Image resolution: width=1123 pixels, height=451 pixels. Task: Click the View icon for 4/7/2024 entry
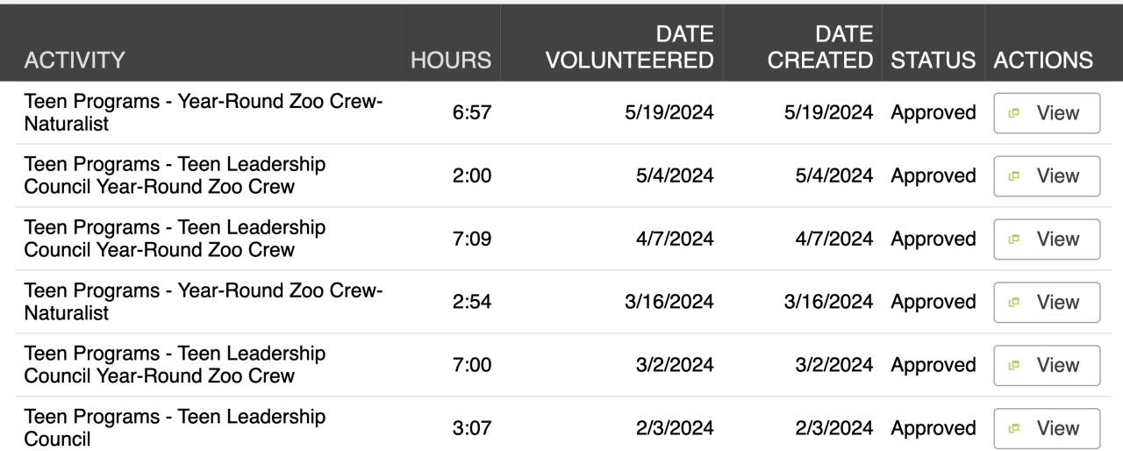pos(1014,240)
